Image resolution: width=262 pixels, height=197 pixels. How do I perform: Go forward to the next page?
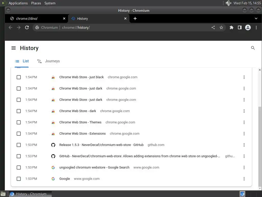point(19,27)
